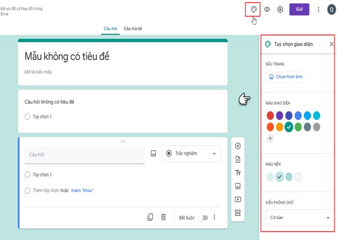This screenshot has height=240, width=337.
Task: Close the Tuỳ chọn giao diện panel
Action: [x=332, y=44]
